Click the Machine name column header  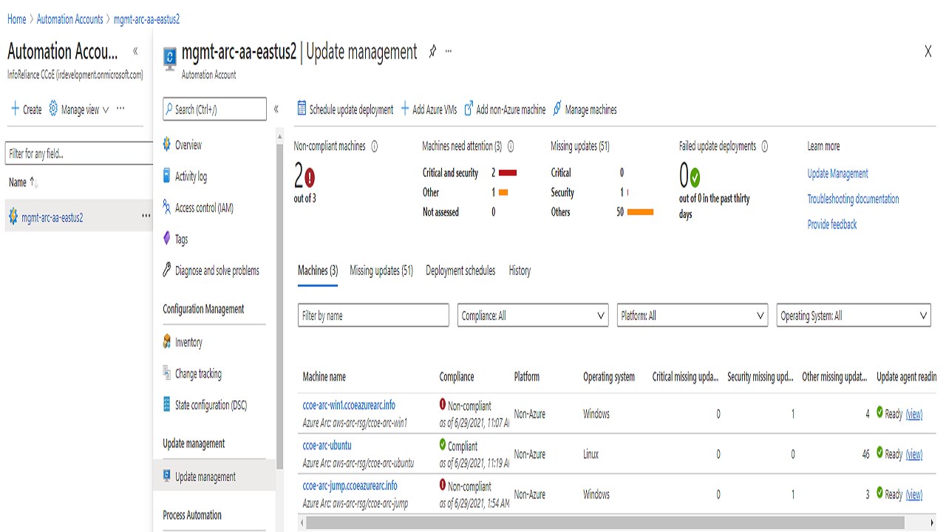tap(324, 377)
